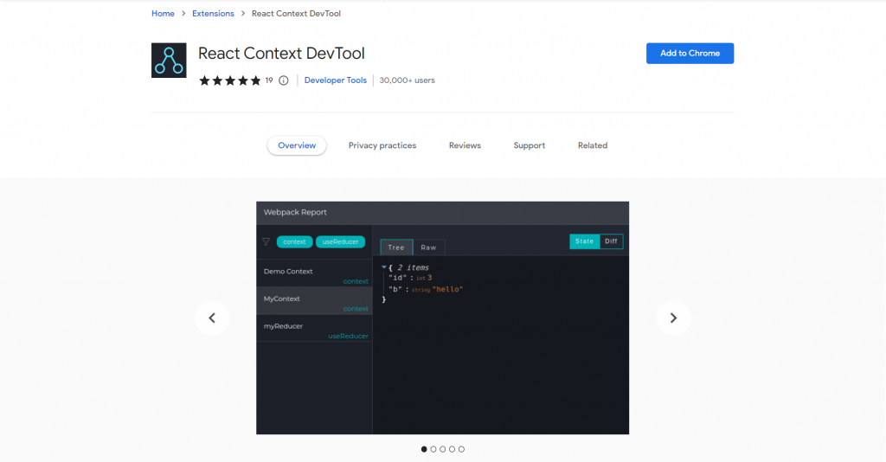Switch to State view toggle
This screenshot has width=886, height=462.
pyautogui.click(x=584, y=241)
